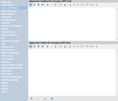The width and height of the screenshot is (118, 101).
Task: Toggle italic in Fußtext toolbar
Action: (x=52, y=47)
